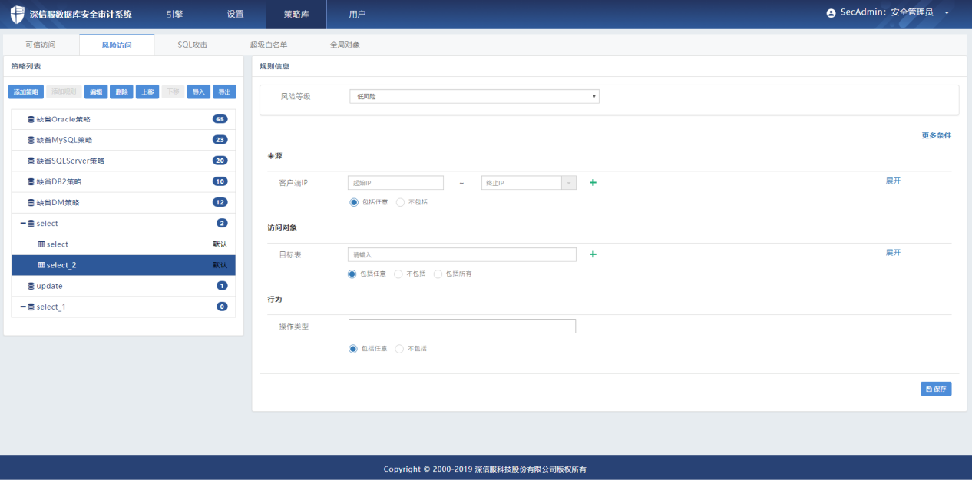Click the 起始IP input field
Image resolution: width=972 pixels, height=481 pixels.
tap(395, 183)
